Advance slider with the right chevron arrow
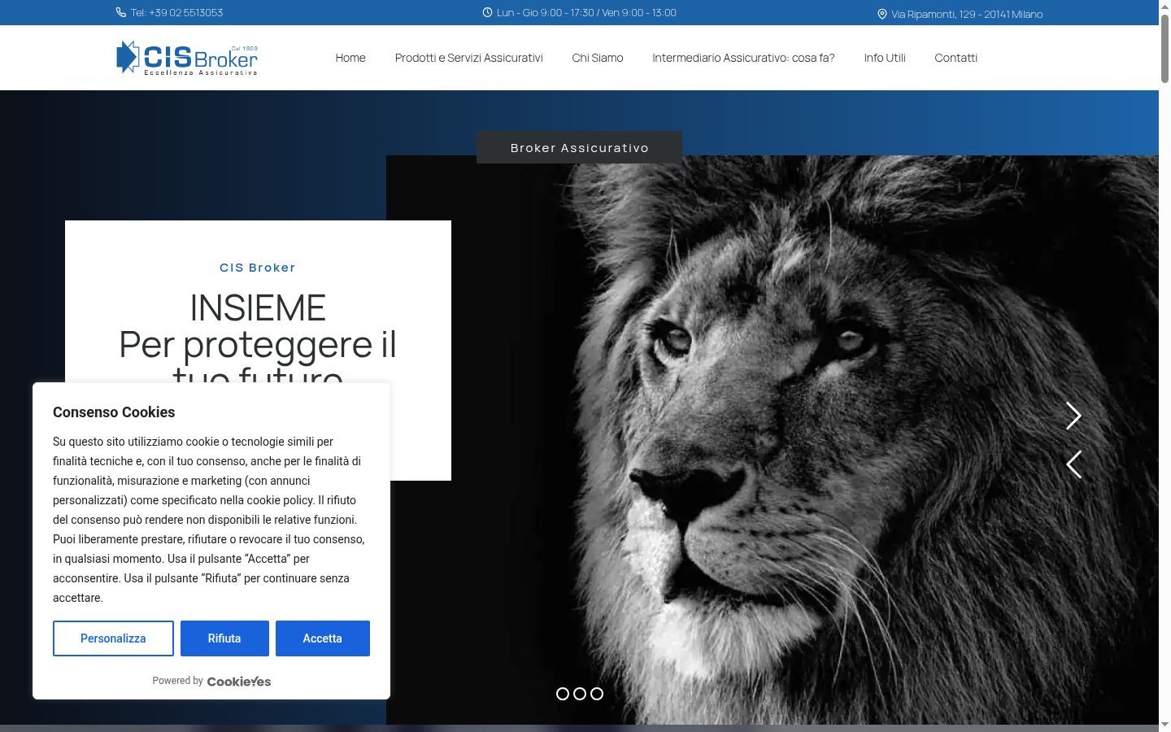Image resolution: width=1171 pixels, height=732 pixels. pyautogui.click(x=1073, y=416)
